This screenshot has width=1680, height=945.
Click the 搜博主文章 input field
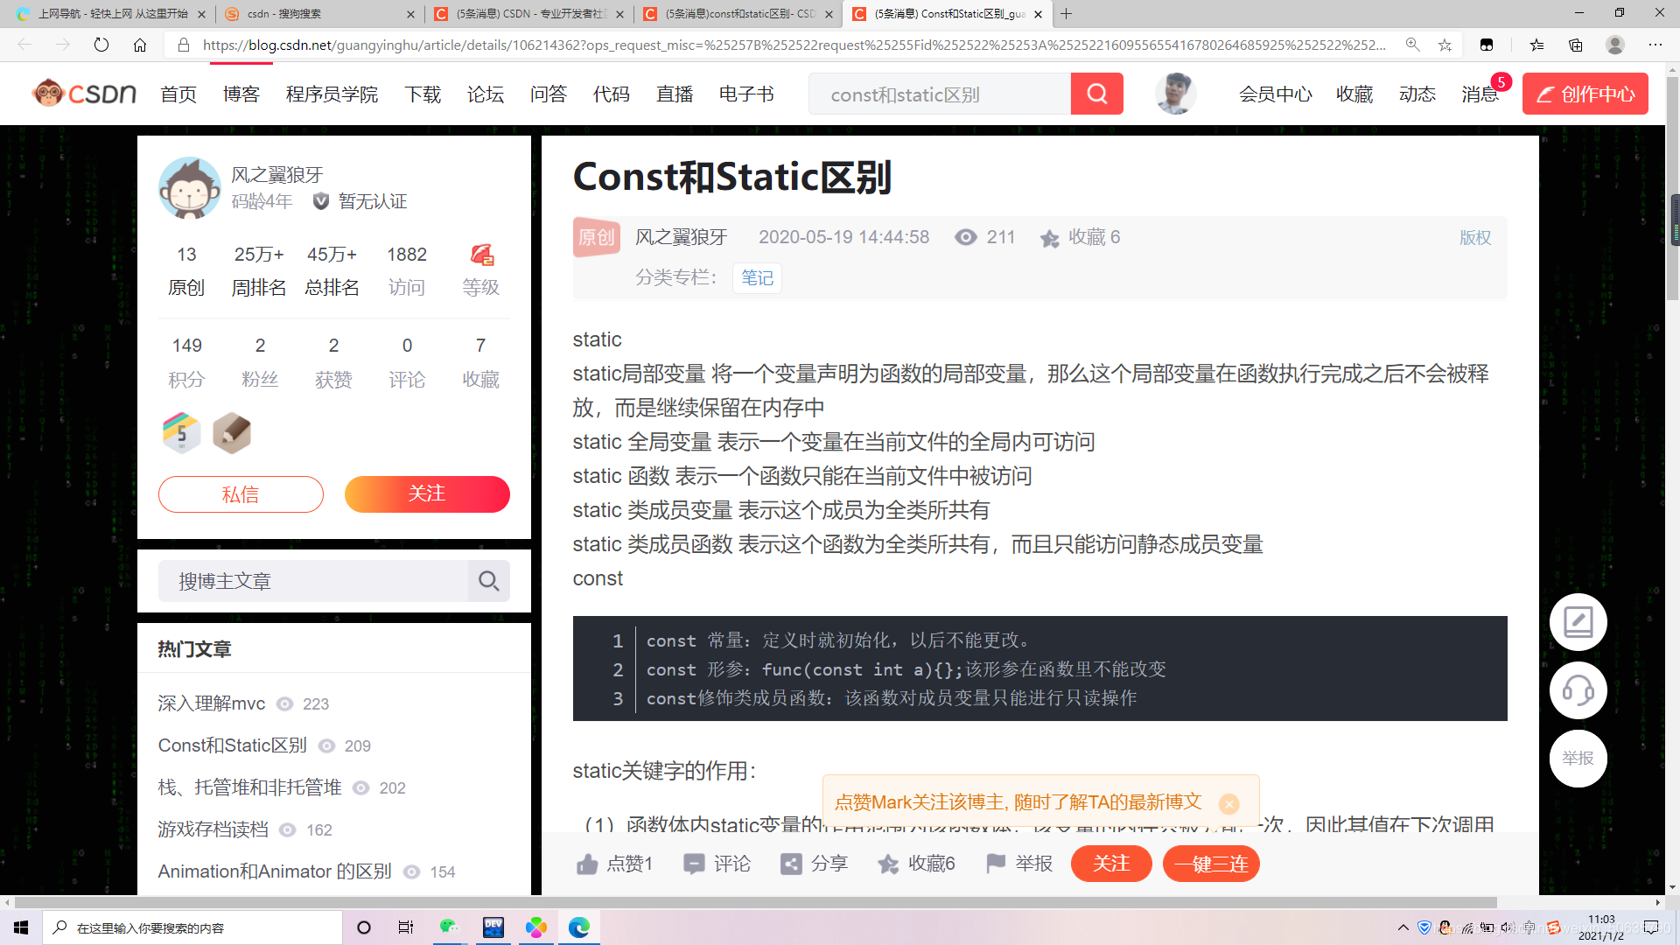(x=312, y=581)
